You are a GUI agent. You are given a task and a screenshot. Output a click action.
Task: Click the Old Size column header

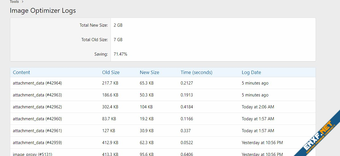[111, 72]
